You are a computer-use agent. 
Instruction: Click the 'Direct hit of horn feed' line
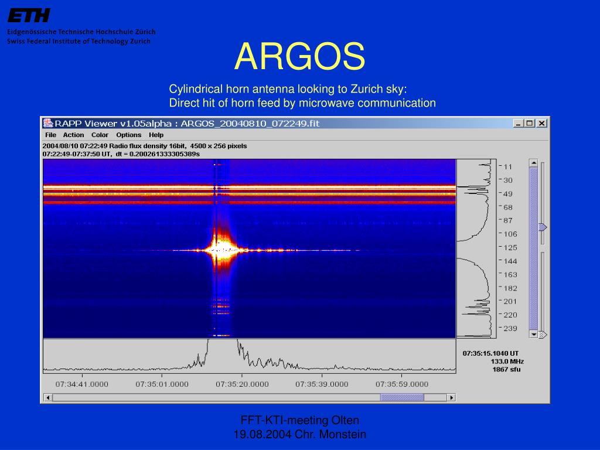(x=302, y=103)
